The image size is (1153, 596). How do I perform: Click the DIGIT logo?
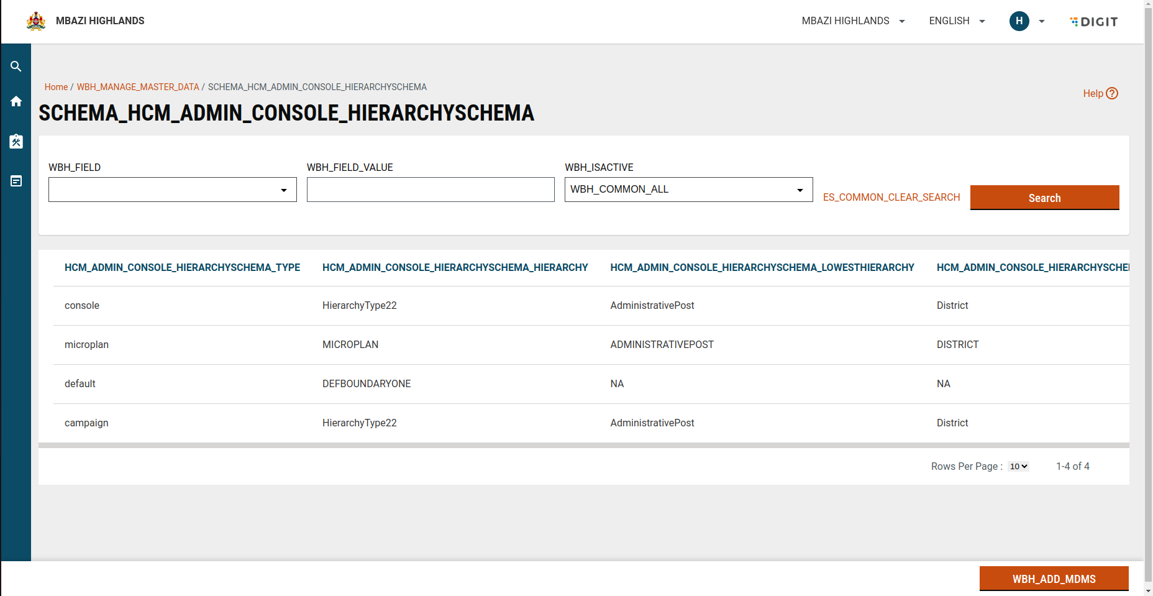point(1094,22)
